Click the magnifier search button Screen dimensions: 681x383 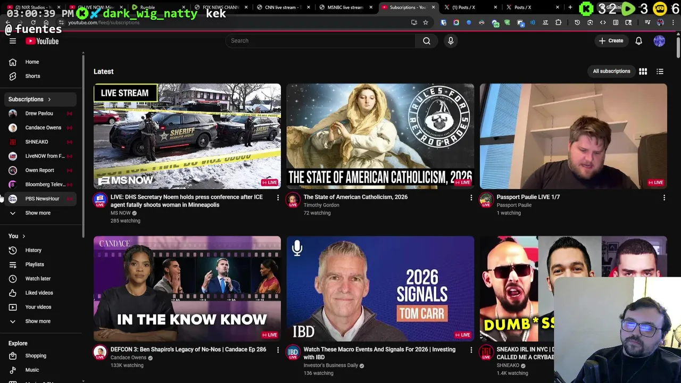pos(427,40)
